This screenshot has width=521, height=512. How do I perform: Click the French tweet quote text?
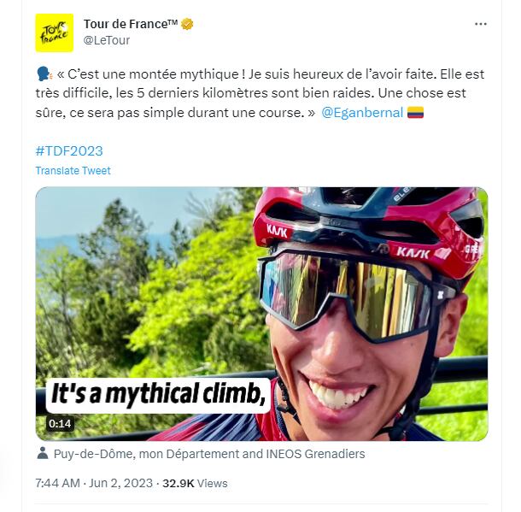256,93
